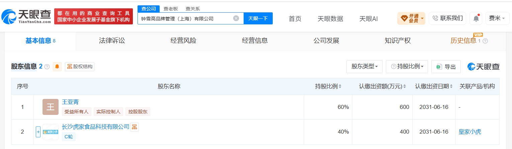Open the 持股比例 filter dropdown
This screenshot has width=512, height=149.
click(x=407, y=66)
